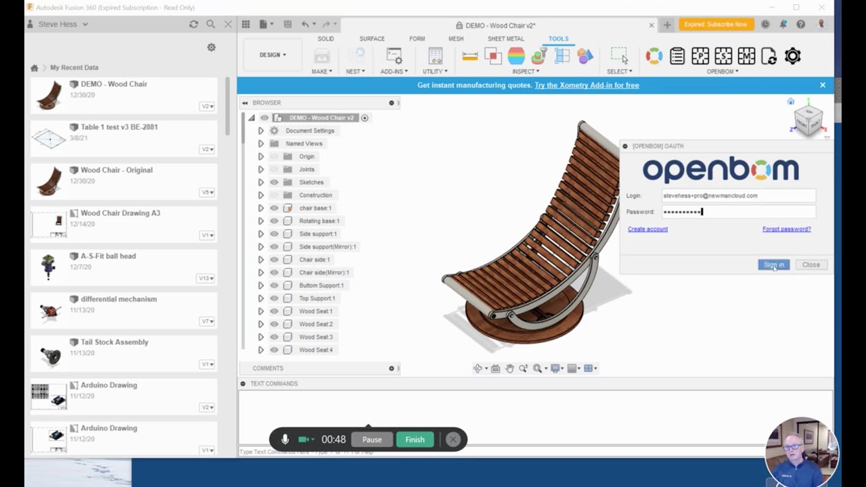Toggle the recorder microphone icon
The image size is (866, 487).
285,440
